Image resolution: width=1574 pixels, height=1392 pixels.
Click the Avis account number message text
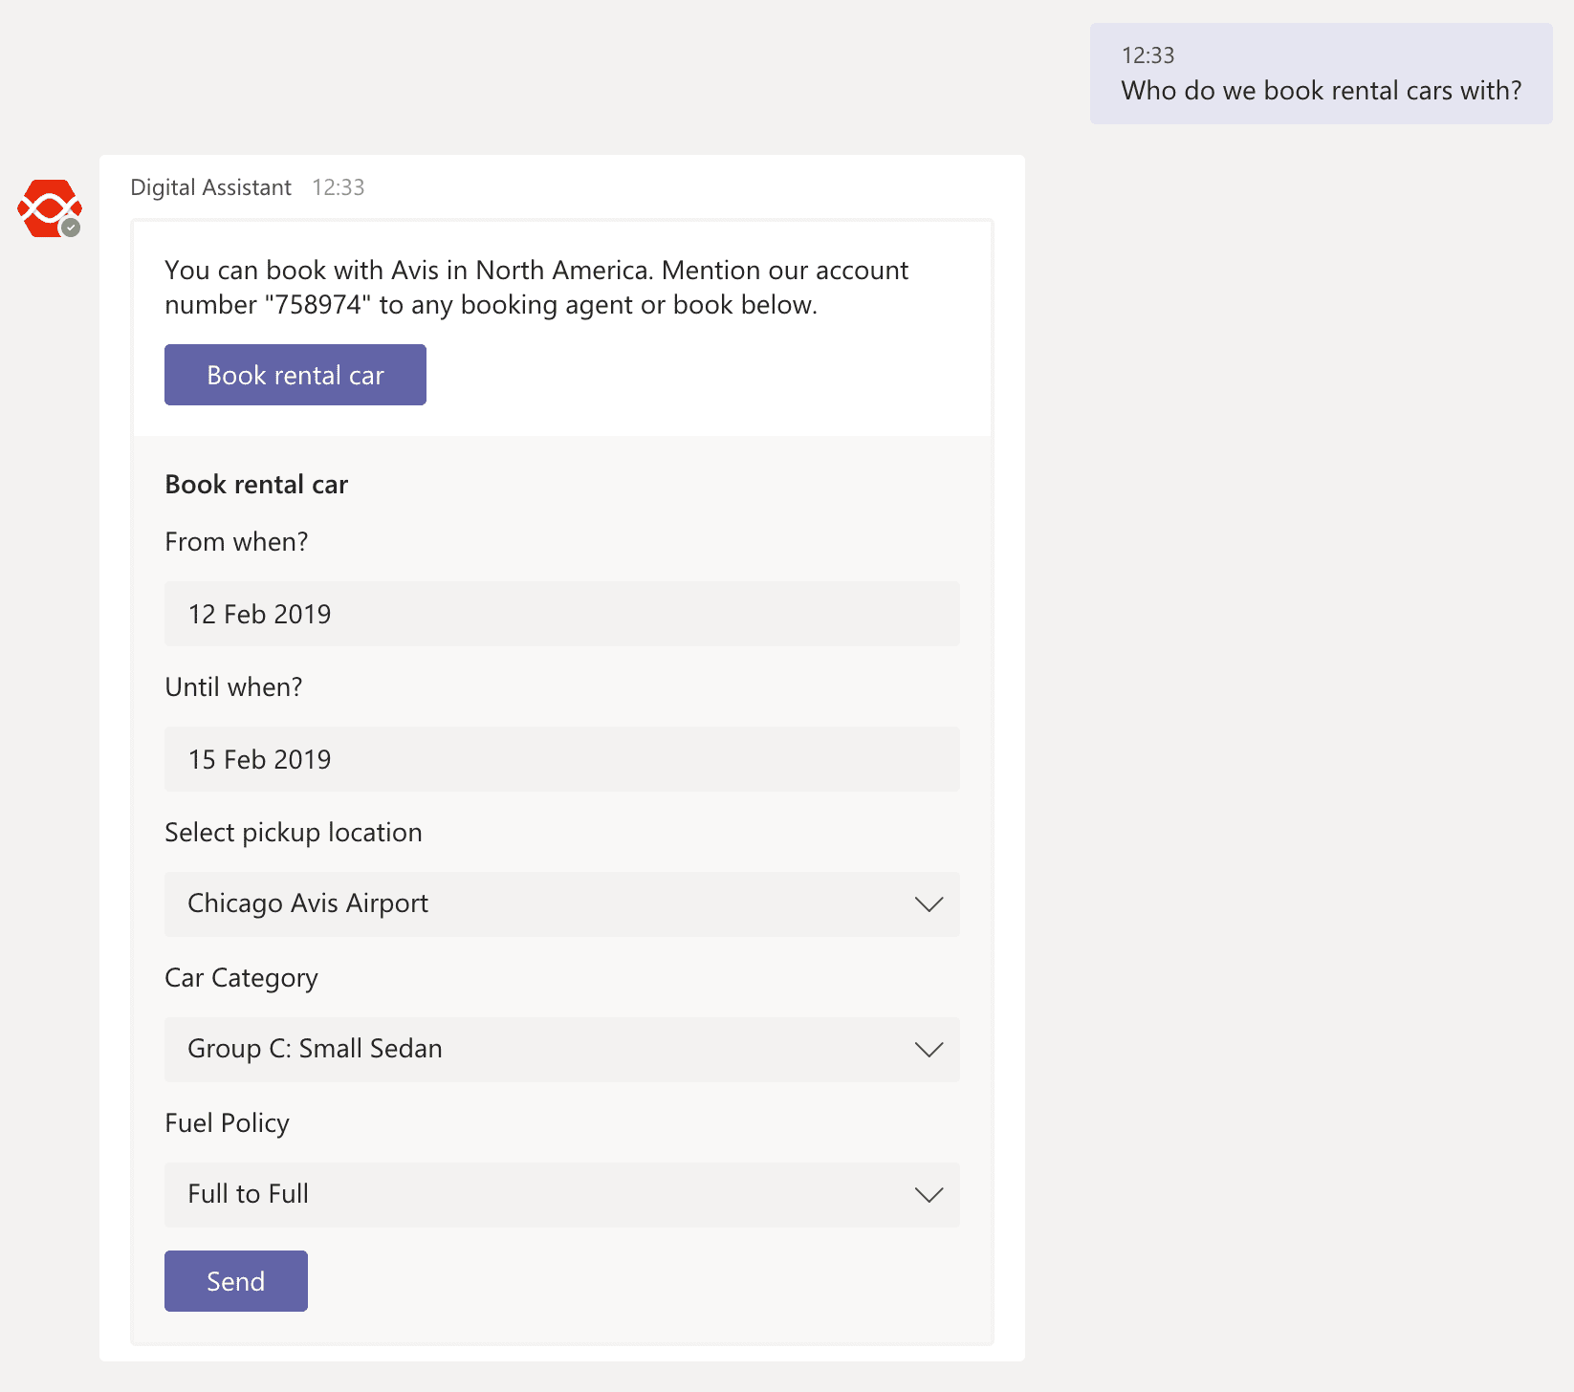[x=536, y=288]
